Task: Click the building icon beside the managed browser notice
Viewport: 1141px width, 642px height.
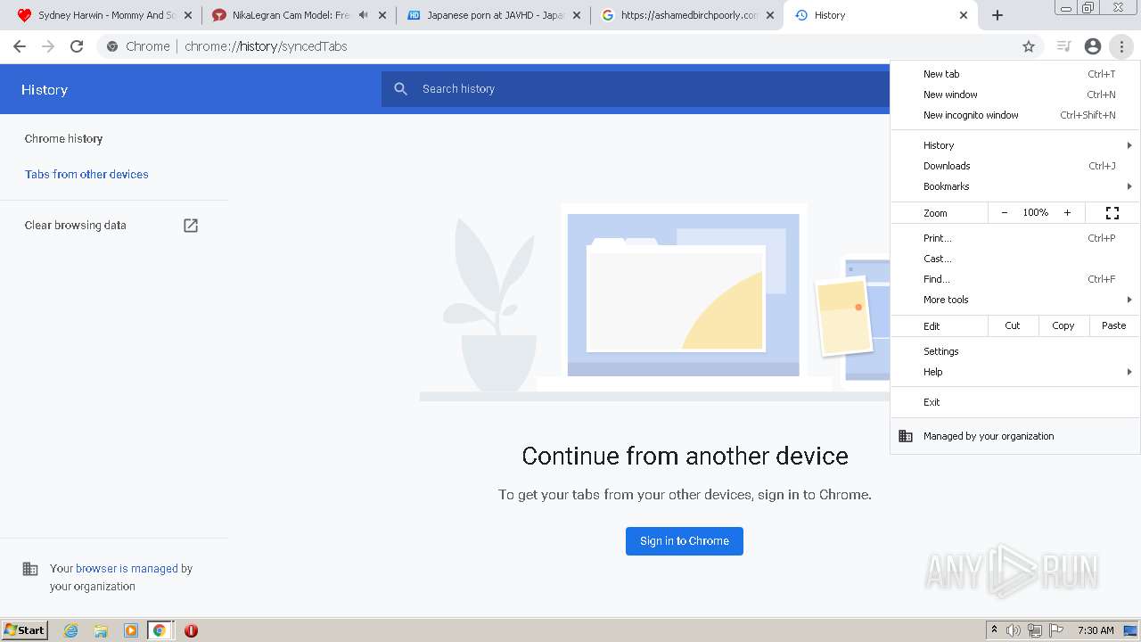Action: [30, 569]
